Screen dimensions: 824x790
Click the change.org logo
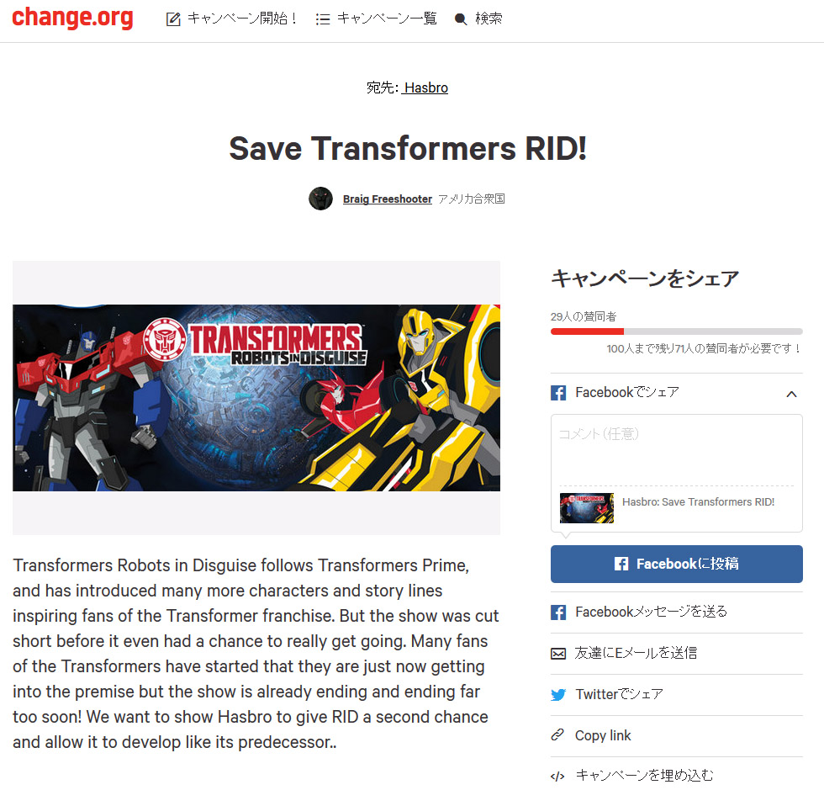click(72, 18)
